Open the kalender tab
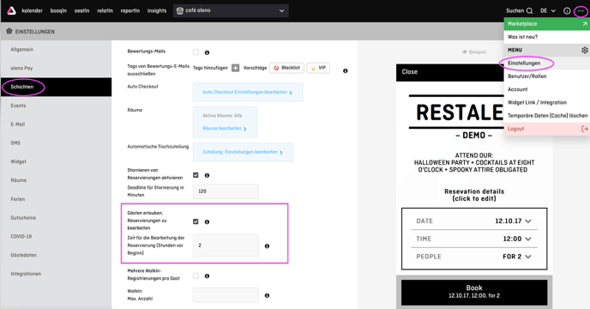590x309 pixels. point(32,11)
